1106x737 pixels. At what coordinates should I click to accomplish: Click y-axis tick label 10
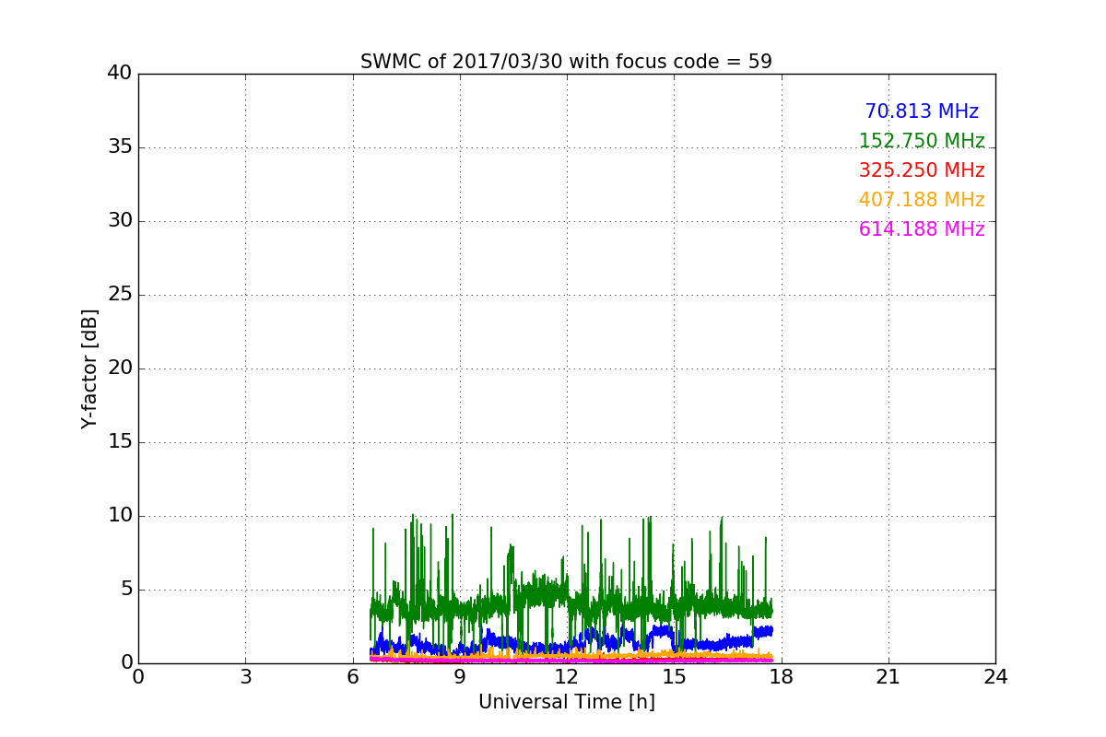pos(120,516)
